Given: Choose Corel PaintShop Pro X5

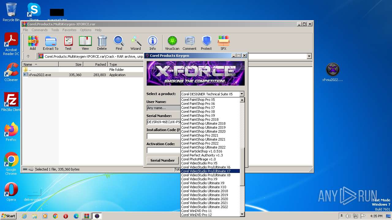Looking at the screenshot, I should point(210,100).
